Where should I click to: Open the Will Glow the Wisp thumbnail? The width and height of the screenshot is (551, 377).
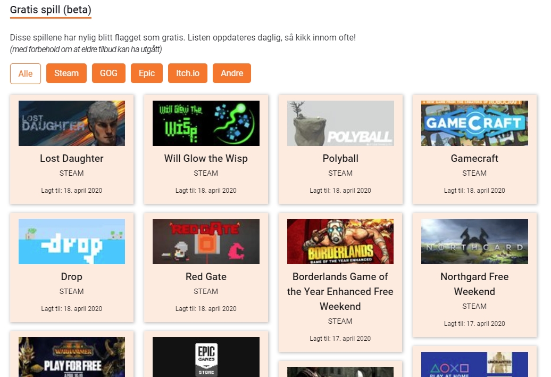pyautogui.click(x=206, y=123)
